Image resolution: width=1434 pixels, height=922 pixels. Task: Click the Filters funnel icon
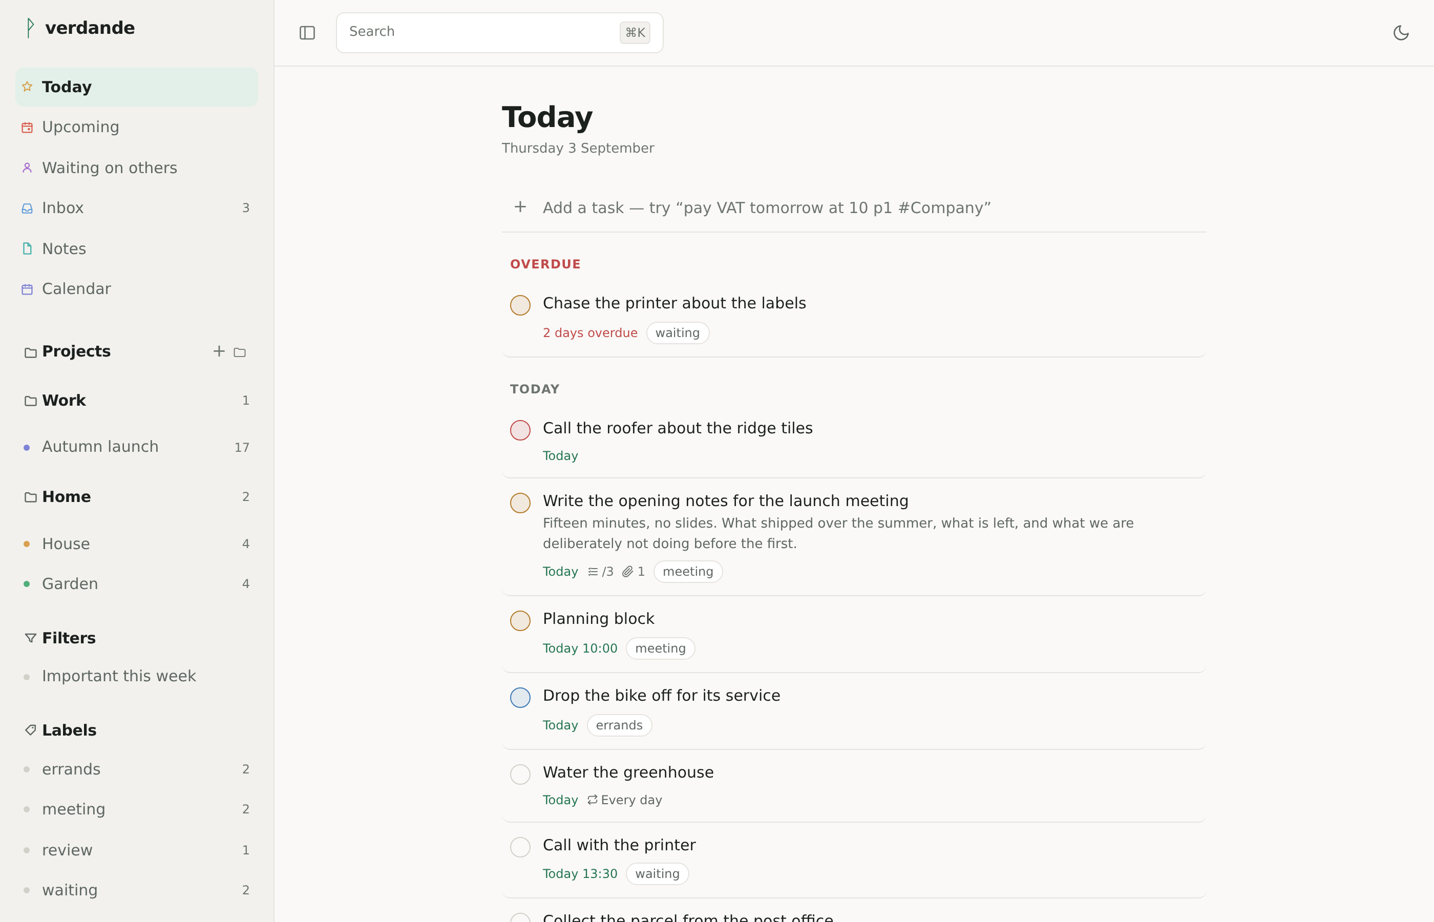(x=30, y=638)
